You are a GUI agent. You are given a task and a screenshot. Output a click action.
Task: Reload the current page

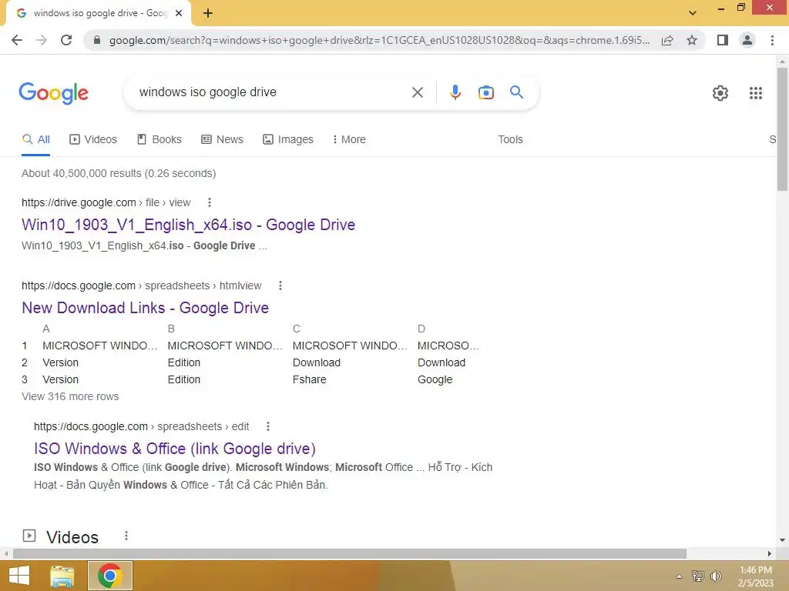66,40
